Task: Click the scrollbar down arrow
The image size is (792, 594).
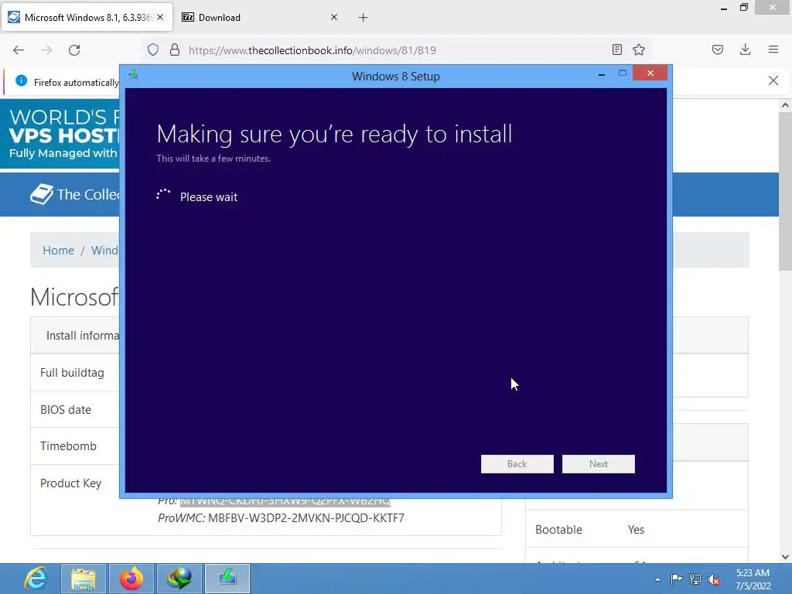Action: coord(785,557)
